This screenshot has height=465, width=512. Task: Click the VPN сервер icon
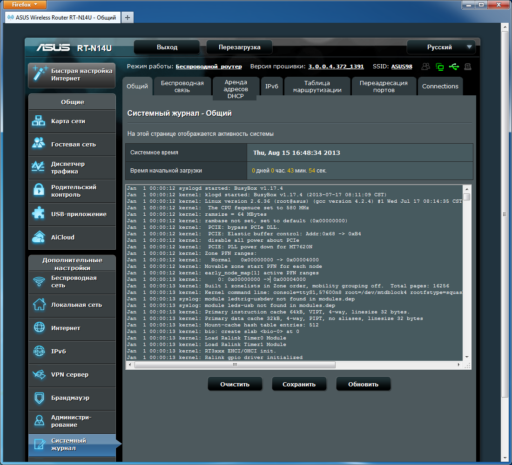(x=38, y=375)
